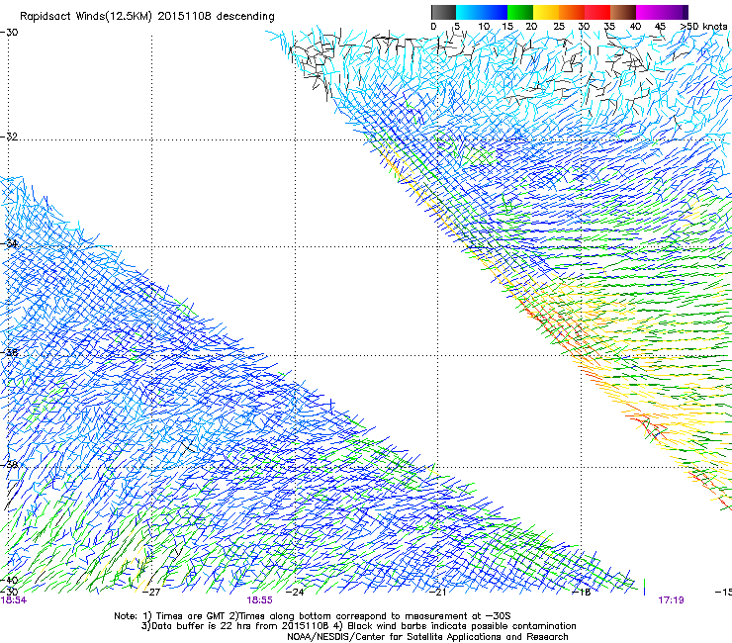Click the '-18' longitude axis label
Screen dimensions: 732x643
582,593
